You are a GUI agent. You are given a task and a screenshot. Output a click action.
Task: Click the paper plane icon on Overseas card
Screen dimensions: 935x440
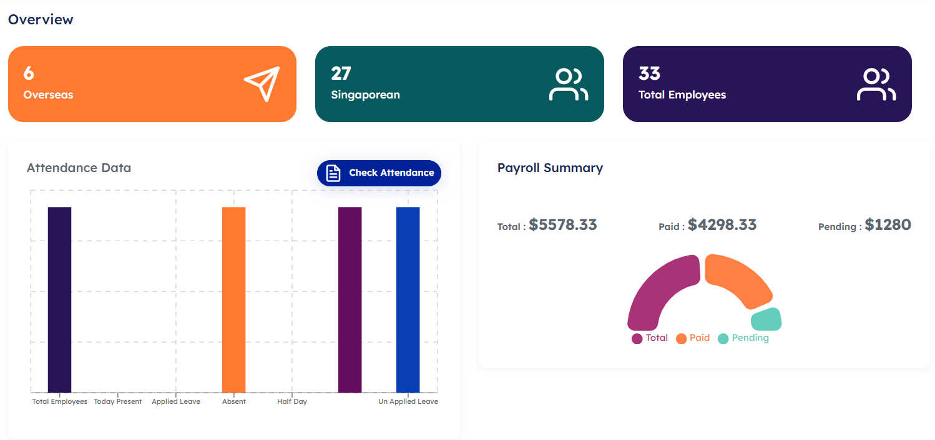pos(262,84)
